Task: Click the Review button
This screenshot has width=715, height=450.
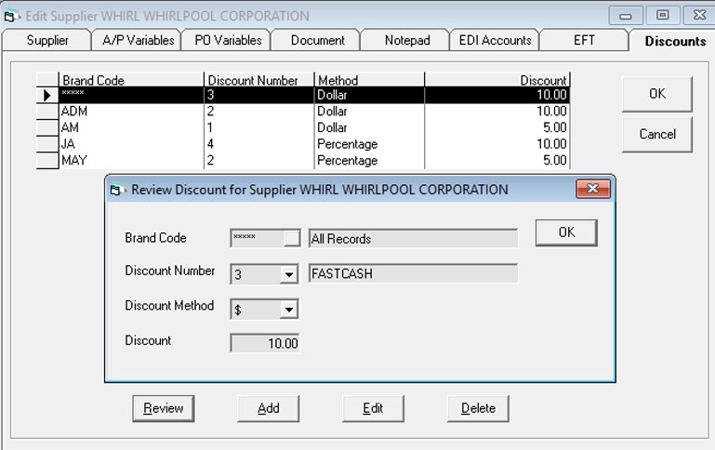Action: (164, 408)
